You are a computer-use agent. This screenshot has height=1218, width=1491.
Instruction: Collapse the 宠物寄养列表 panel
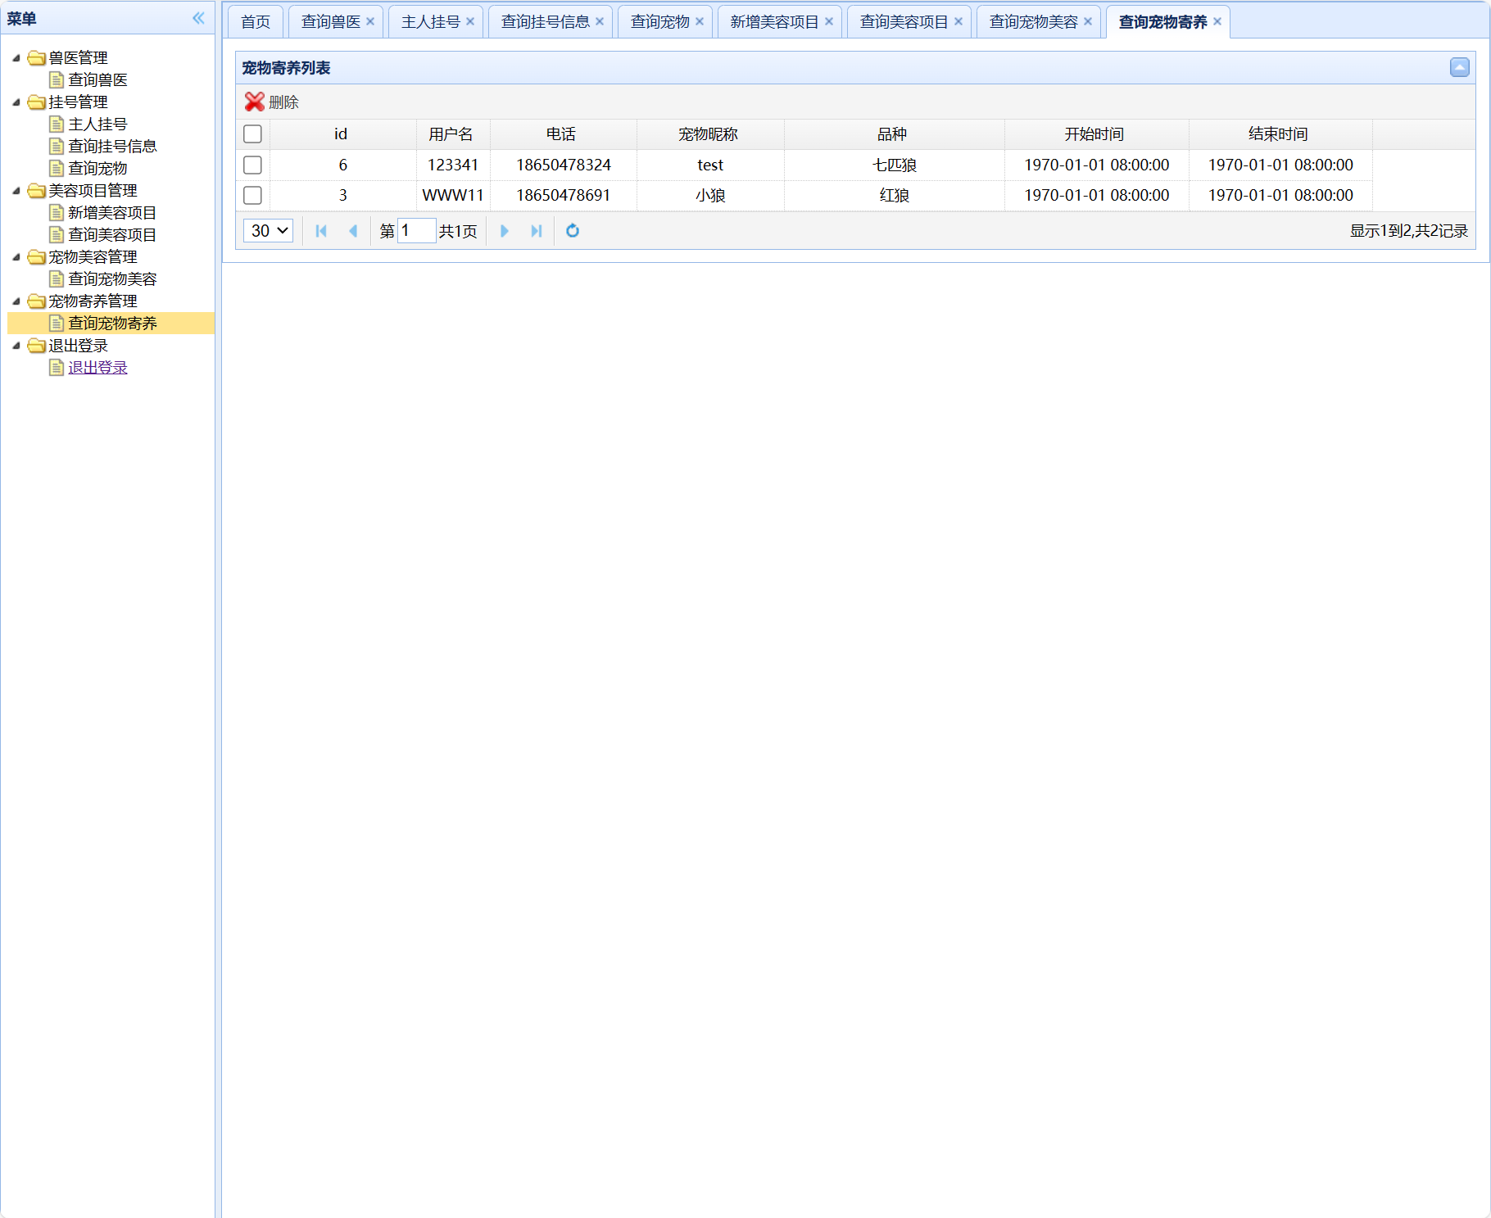pyautogui.click(x=1459, y=67)
